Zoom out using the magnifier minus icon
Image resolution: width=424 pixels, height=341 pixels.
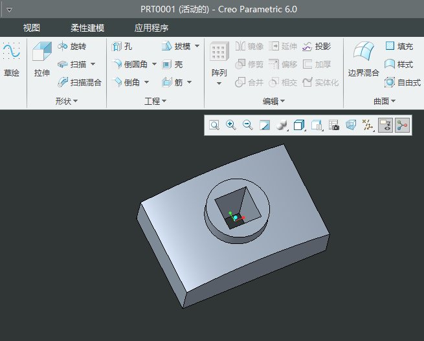(248, 126)
